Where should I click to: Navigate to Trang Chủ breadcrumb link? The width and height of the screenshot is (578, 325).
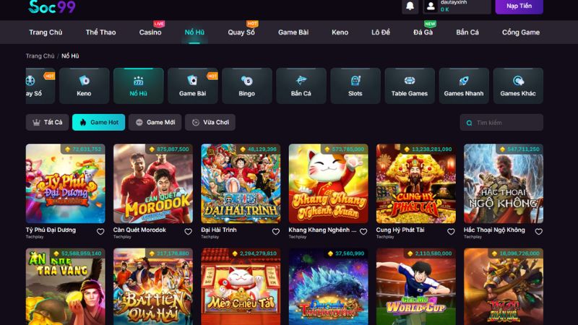pos(40,56)
